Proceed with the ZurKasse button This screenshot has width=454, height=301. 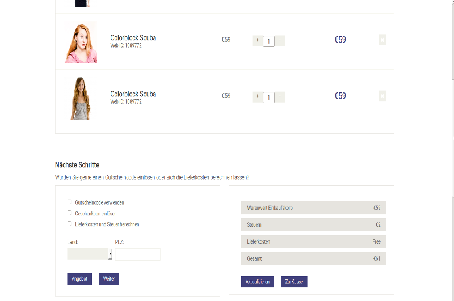point(293,282)
